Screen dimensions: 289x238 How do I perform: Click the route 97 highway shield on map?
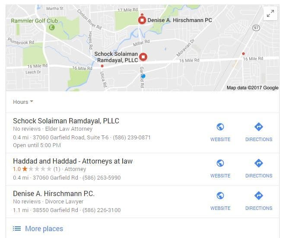(x=256, y=28)
